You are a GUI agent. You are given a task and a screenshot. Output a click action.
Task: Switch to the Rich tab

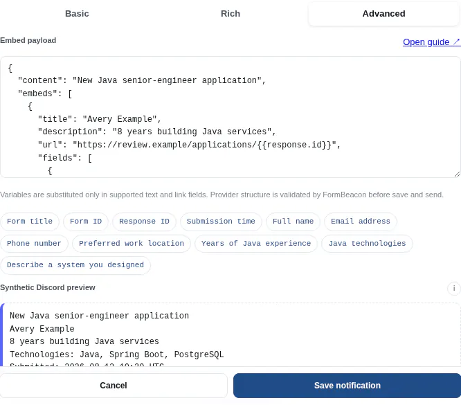[230, 14]
